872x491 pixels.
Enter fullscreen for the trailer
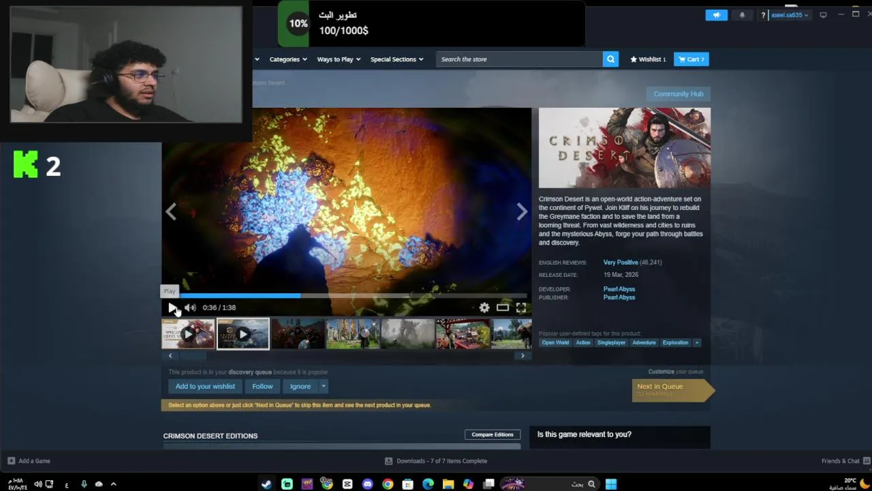click(521, 308)
